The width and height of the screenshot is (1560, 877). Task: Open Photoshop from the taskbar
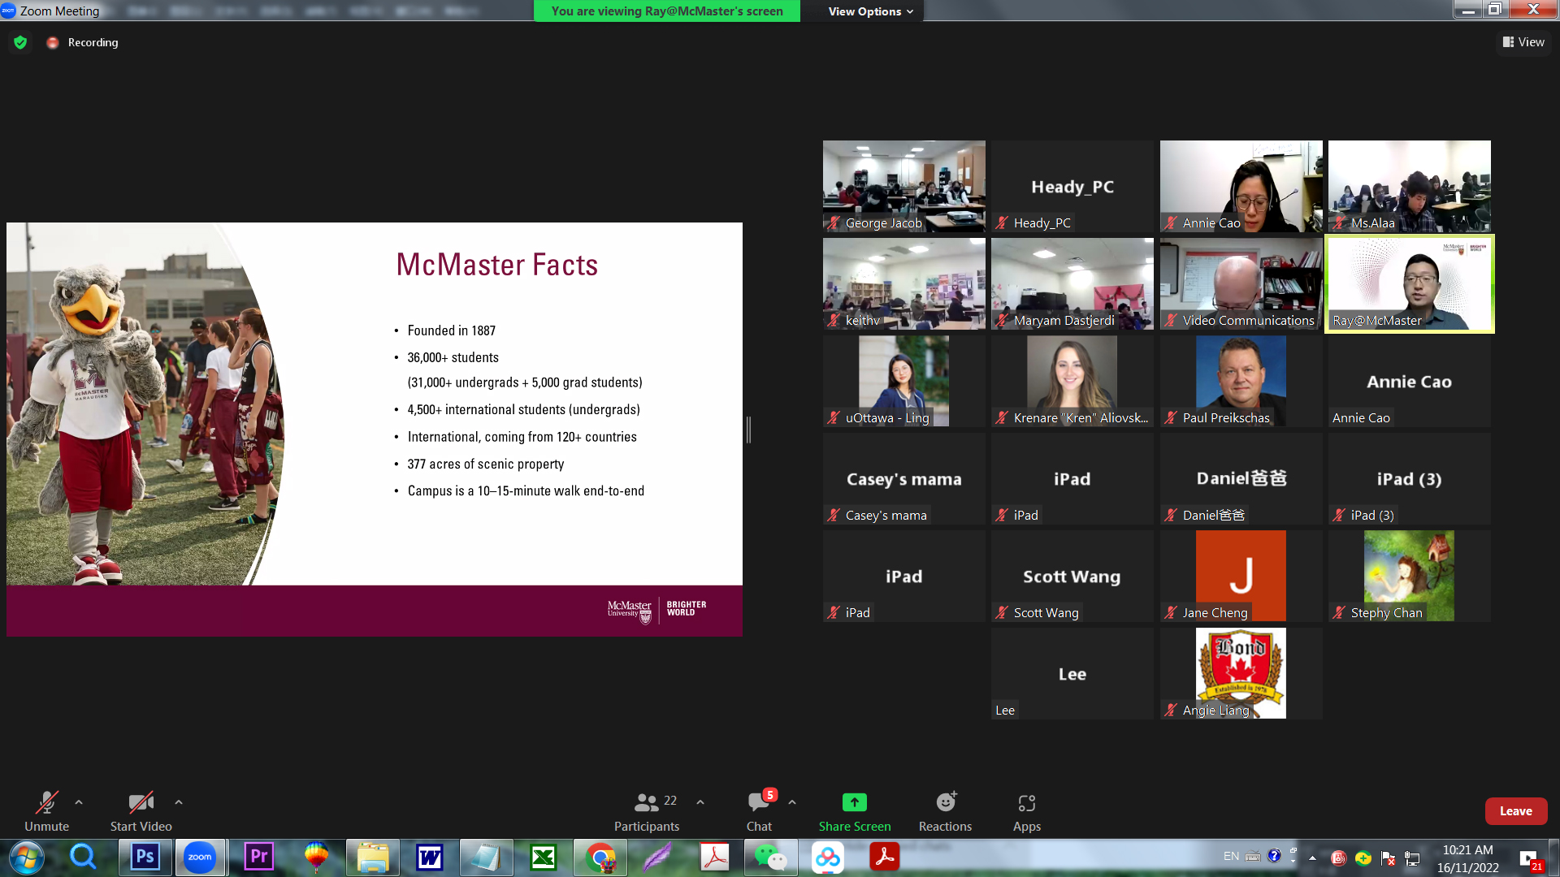(145, 857)
